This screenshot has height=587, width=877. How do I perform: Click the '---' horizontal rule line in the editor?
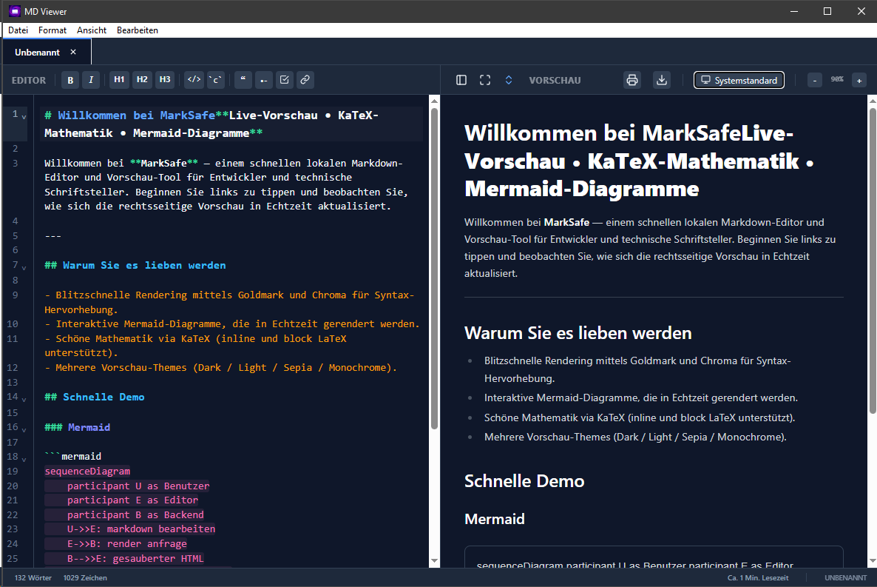53,236
